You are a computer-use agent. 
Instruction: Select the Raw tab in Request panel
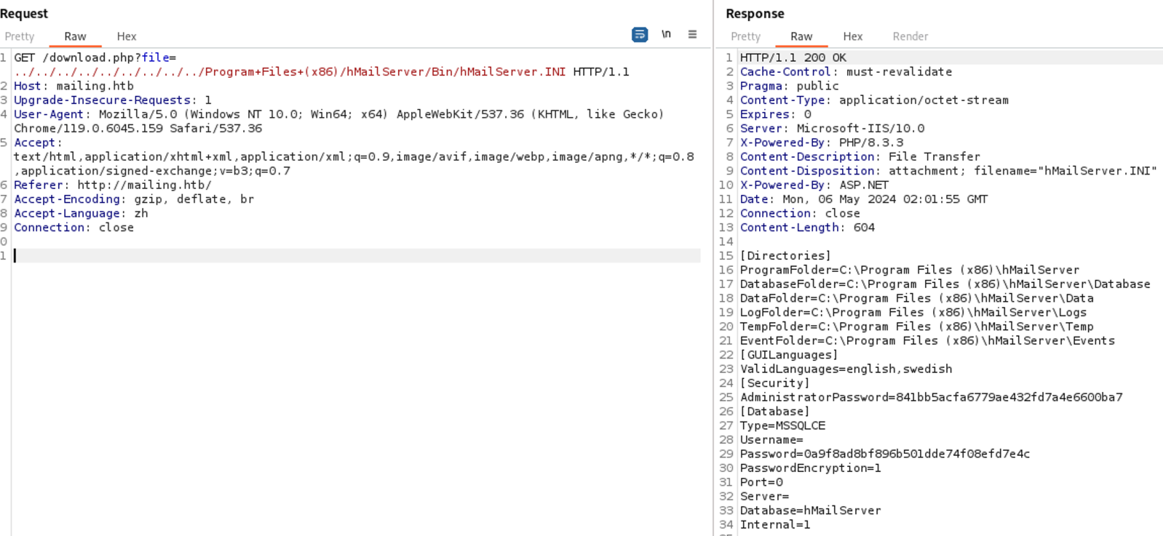[75, 36]
